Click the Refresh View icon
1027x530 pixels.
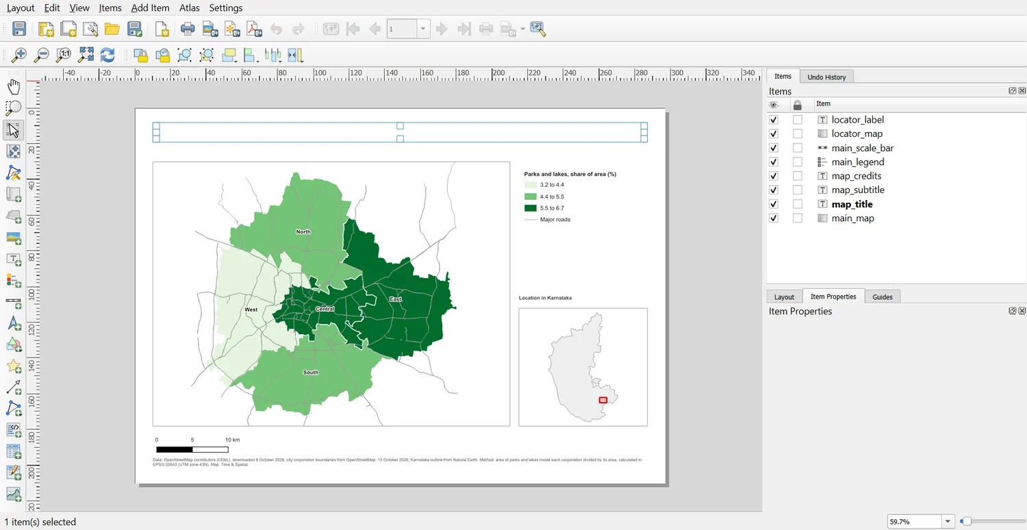point(107,55)
